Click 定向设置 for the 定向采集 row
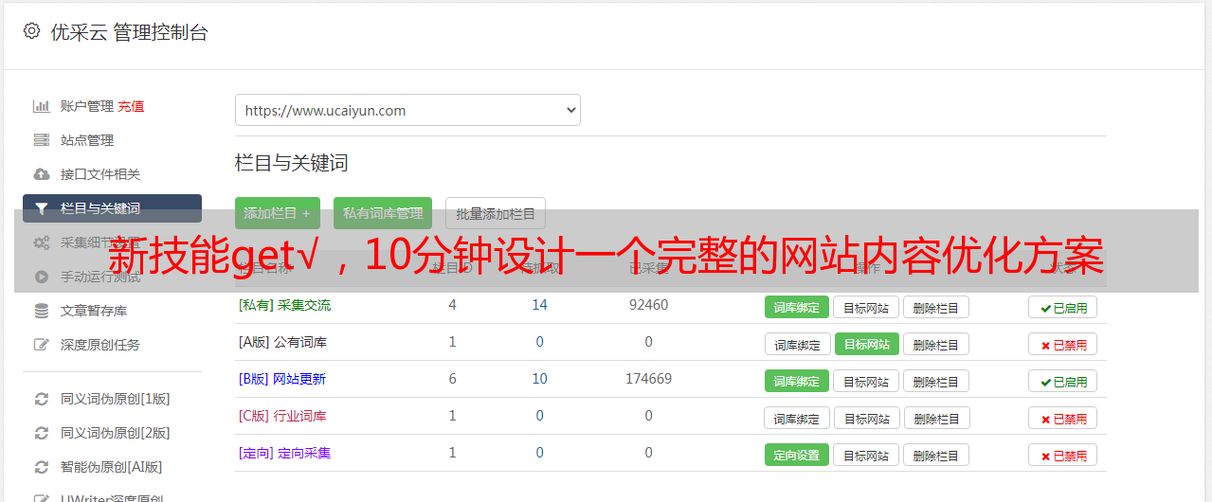Image resolution: width=1212 pixels, height=502 pixels. [x=797, y=455]
